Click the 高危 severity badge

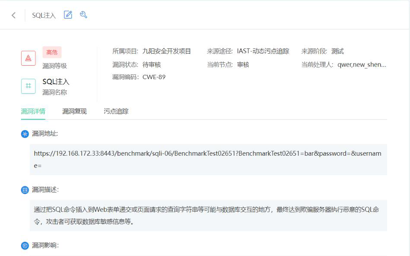[x=52, y=52]
